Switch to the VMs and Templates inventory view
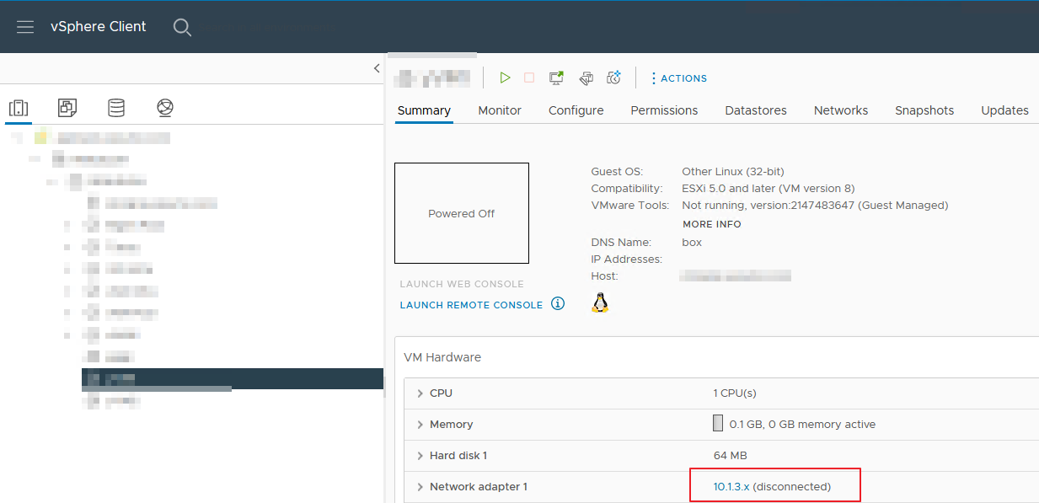Image resolution: width=1039 pixels, height=503 pixels. (67, 108)
